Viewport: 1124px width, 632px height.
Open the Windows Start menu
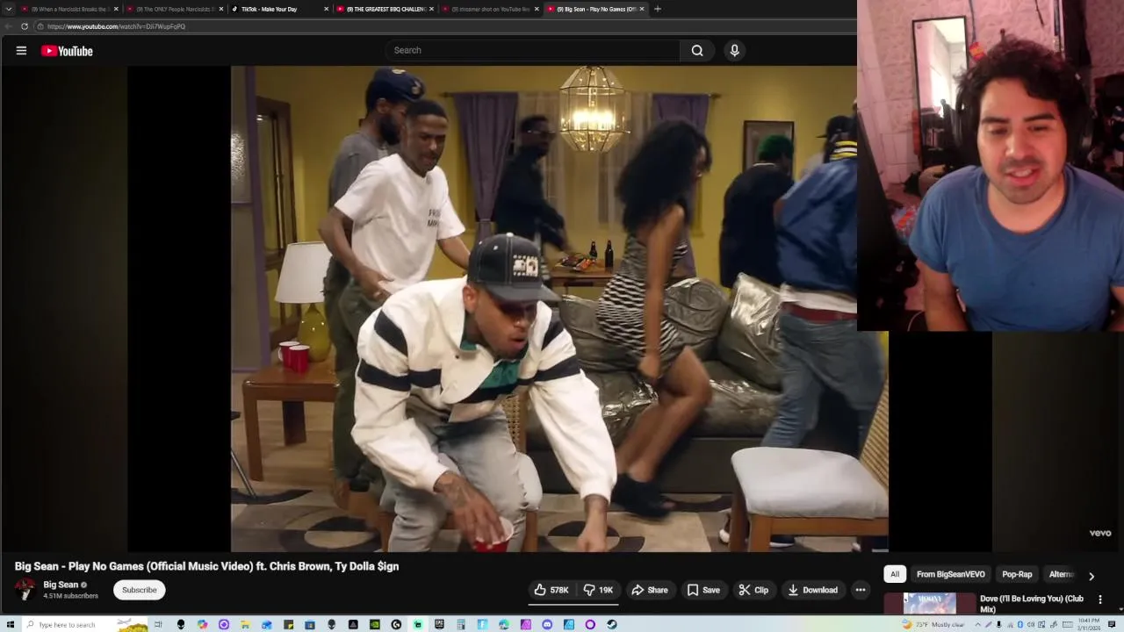(11, 624)
